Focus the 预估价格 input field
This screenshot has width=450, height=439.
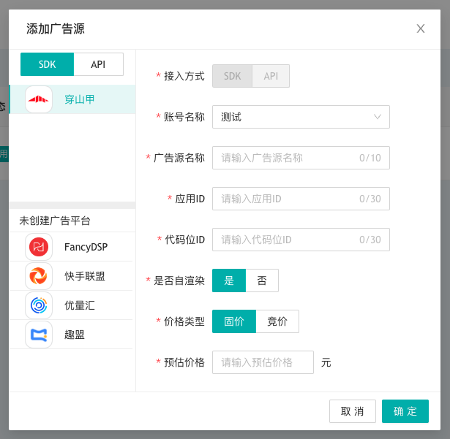coord(263,362)
